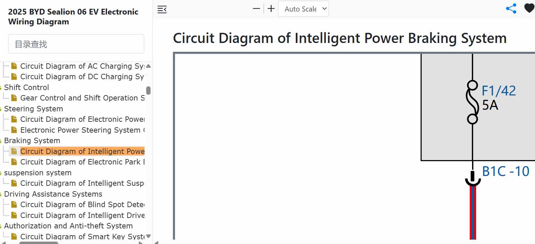This screenshot has width=535, height=244.
Task: Click the file icon beside DC Charging entry
Action: coord(14,76)
